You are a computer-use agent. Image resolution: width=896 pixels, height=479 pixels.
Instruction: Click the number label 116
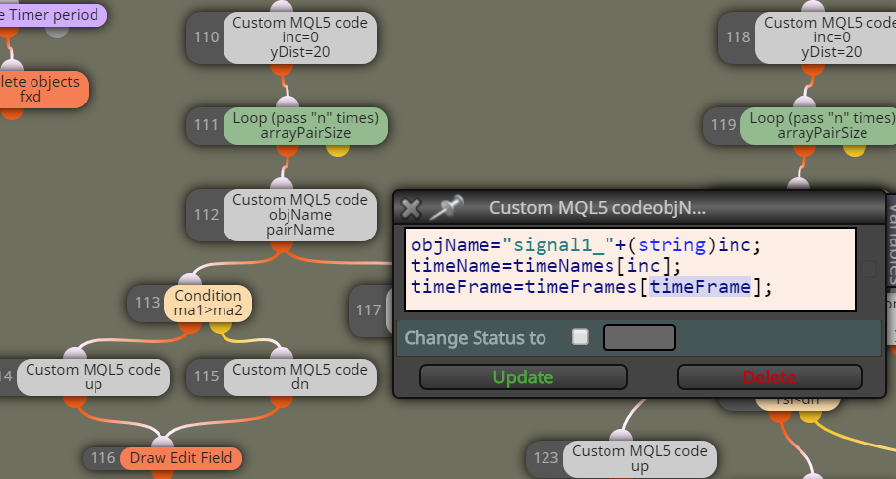click(102, 458)
